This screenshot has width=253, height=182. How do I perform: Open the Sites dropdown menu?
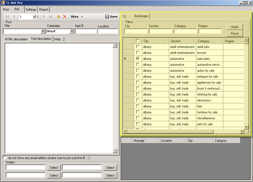tap(76, 17)
